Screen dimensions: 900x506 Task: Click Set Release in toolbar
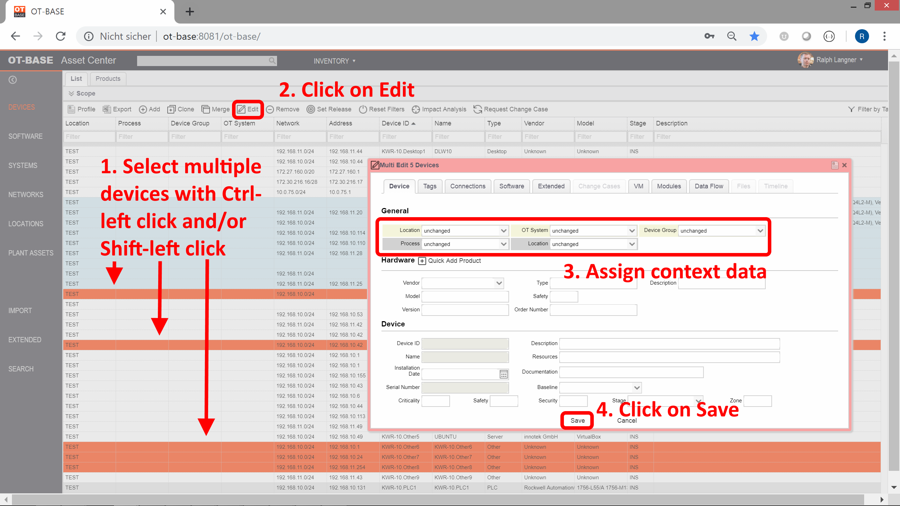(x=329, y=109)
